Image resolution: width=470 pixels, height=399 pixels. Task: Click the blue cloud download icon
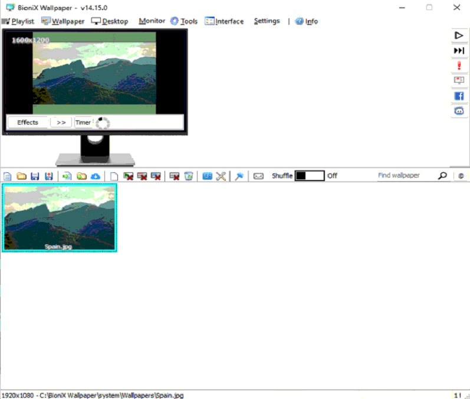click(x=95, y=176)
